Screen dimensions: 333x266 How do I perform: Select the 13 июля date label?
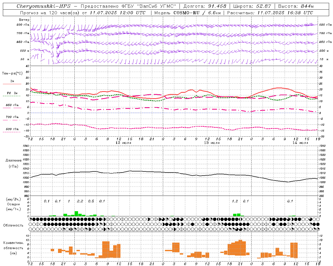pyautogui.click(x=212, y=143)
